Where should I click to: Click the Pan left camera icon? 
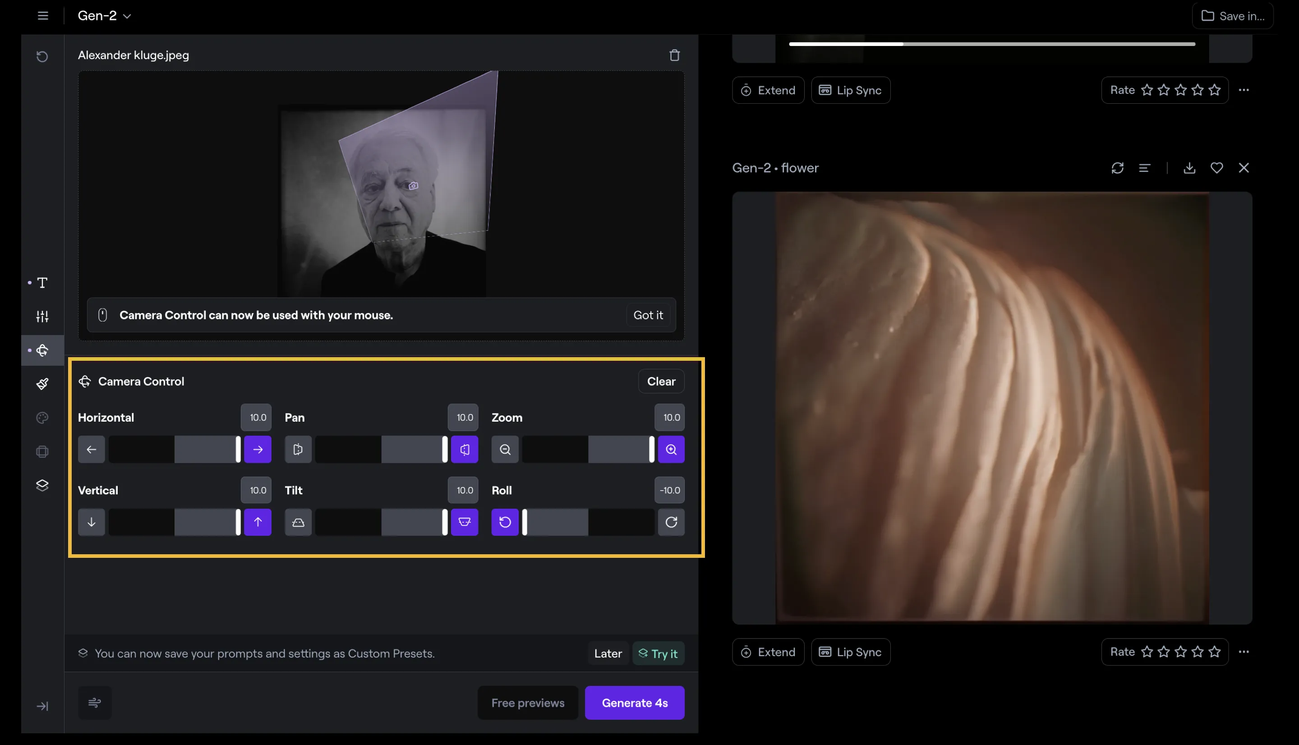(298, 449)
